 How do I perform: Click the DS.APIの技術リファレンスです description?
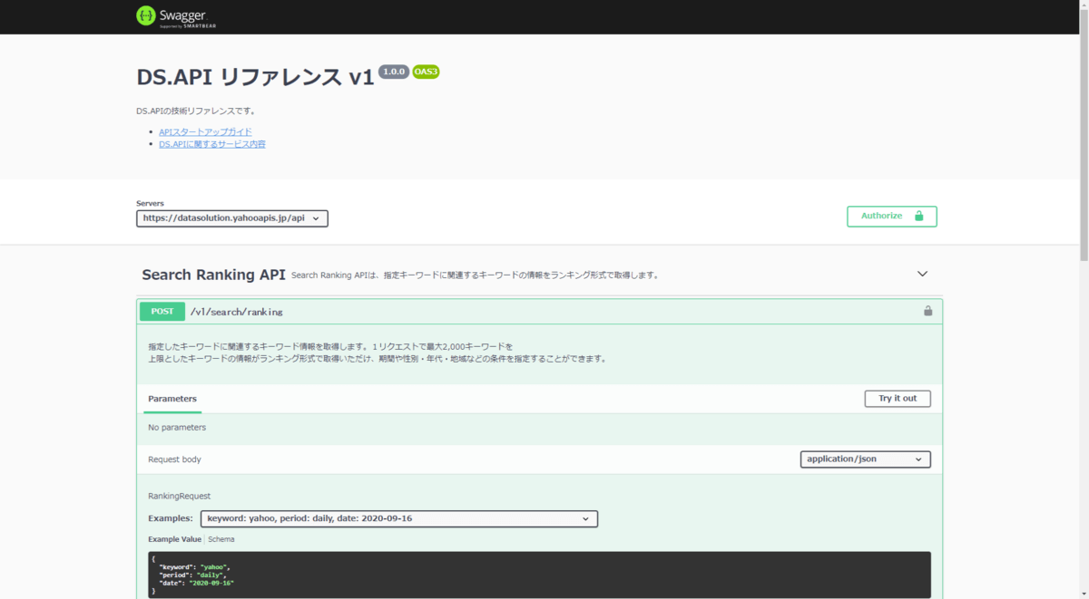pyautogui.click(x=196, y=111)
